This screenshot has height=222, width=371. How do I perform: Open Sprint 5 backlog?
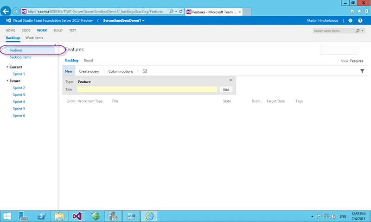[19, 109]
